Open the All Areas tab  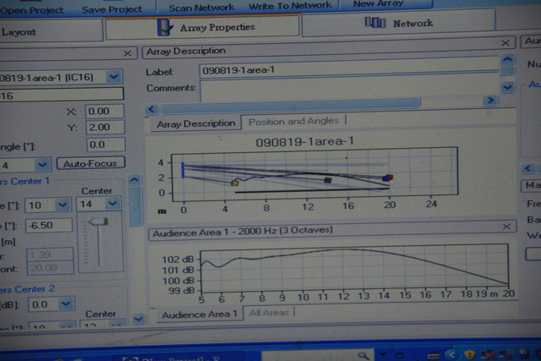tap(268, 313)
